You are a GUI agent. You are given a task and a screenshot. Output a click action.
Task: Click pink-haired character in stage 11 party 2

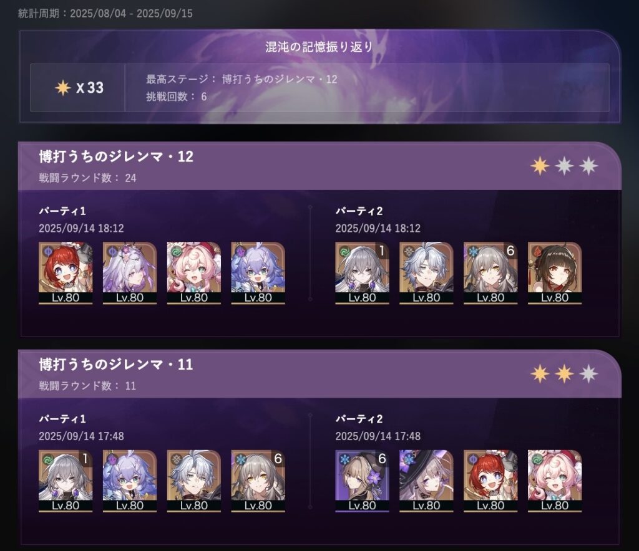tap(555, 481)
